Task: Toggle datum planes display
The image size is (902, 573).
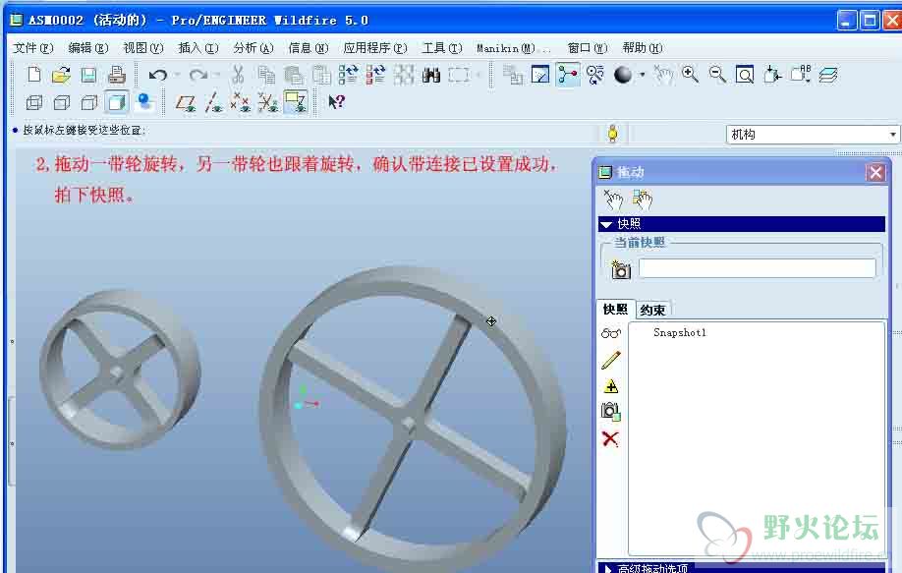Action: [x=186, y=103]
